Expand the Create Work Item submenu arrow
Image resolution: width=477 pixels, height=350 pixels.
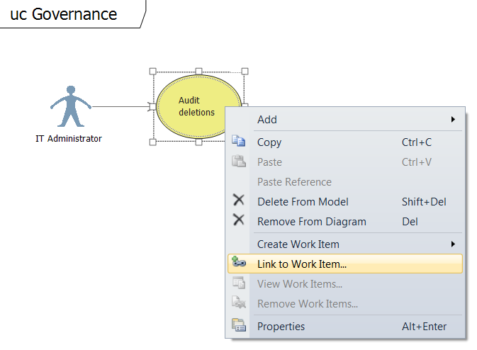[454, 244]
